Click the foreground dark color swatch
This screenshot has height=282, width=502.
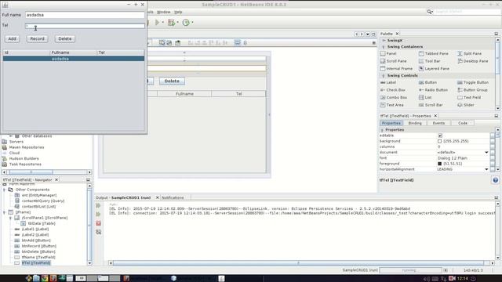tap(439, 164)
